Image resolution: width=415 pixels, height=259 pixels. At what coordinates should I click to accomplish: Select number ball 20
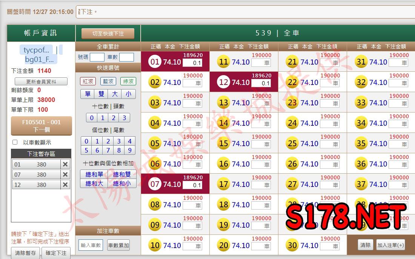coord(224,245)
